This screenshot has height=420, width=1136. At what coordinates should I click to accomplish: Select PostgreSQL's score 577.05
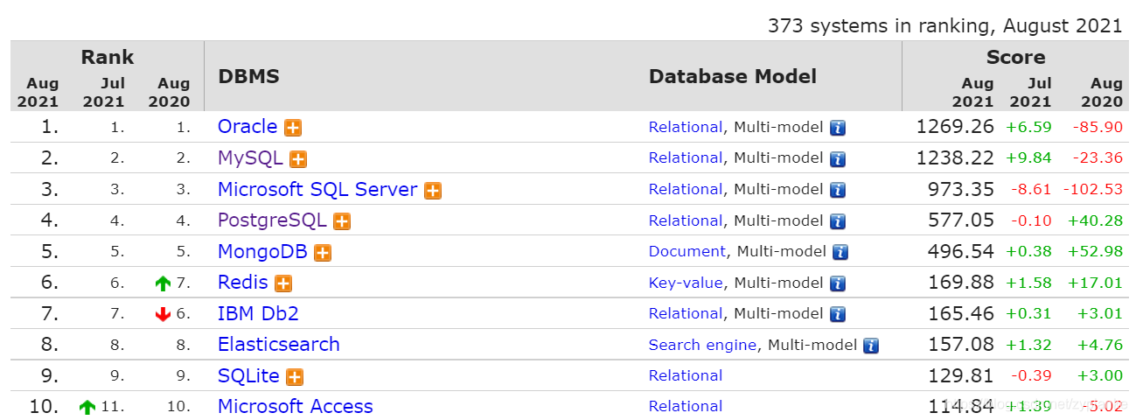point(961,220)
